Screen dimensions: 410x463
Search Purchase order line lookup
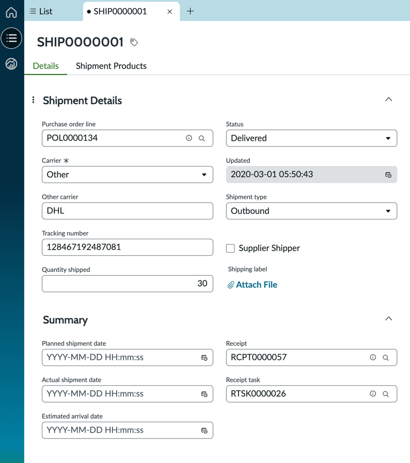tap(202, 138)
